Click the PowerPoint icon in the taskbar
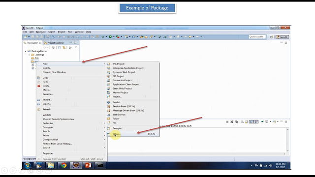The width and height of the screenshot is (315, 177). (x=88, y=165)
